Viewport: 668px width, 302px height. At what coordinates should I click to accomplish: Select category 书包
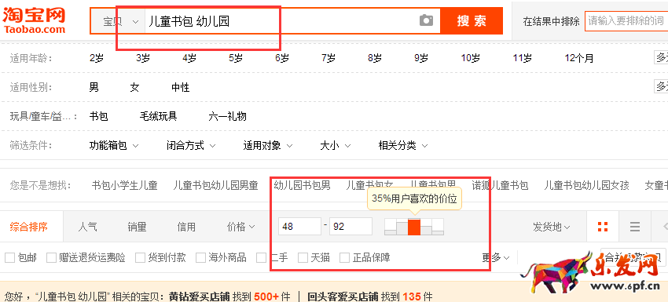98,116
